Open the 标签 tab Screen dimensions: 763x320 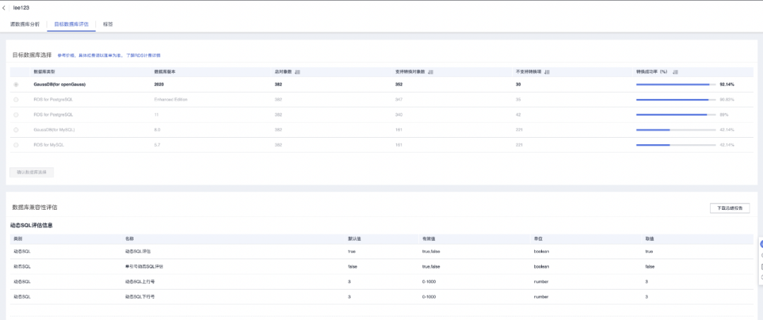coord(108,24)
